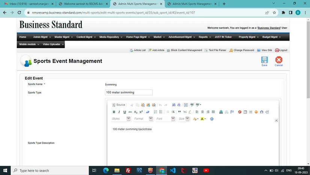Toggle italic formatting in the editor
This screenshot has height=175, width=310.
pyautogui.click(x=119, y=112)
